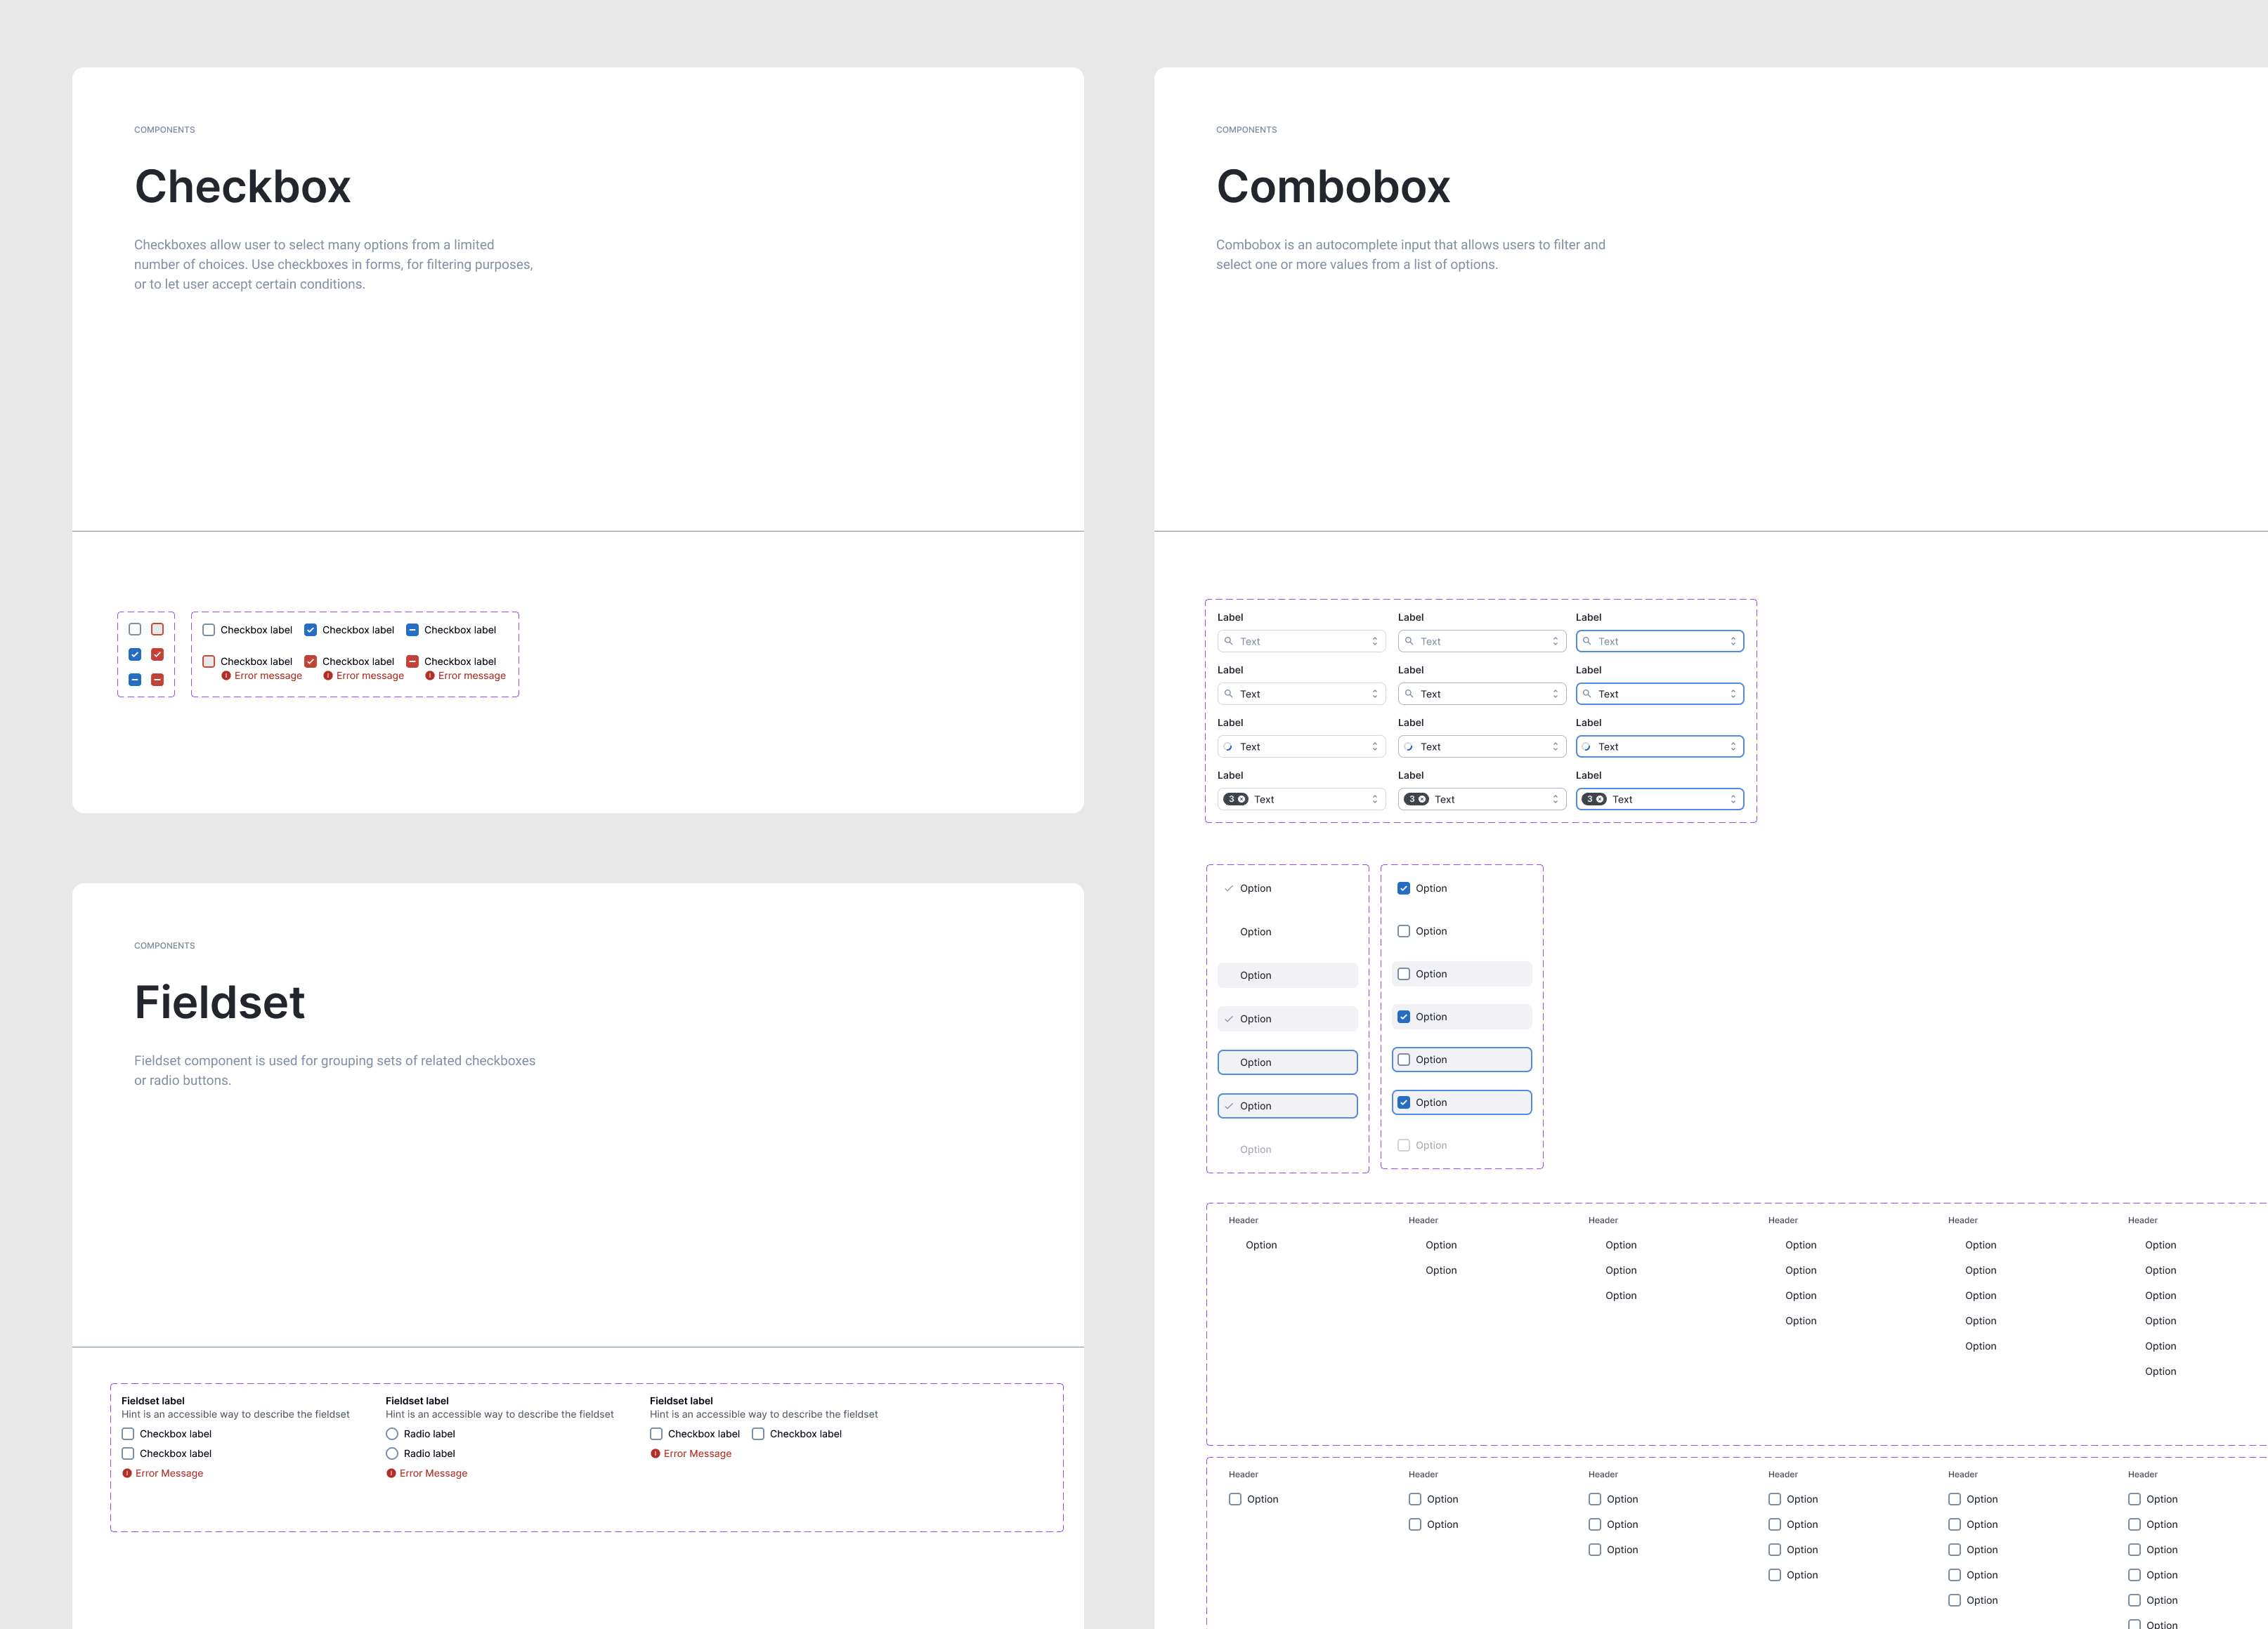
Task: Tick upper Checkbox label in stacked fieldset
Action: point(128,1434)
